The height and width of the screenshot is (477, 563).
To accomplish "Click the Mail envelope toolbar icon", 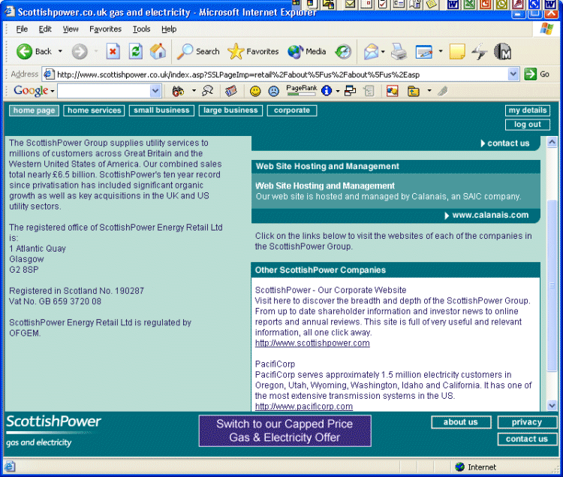I will coord(371,52).
